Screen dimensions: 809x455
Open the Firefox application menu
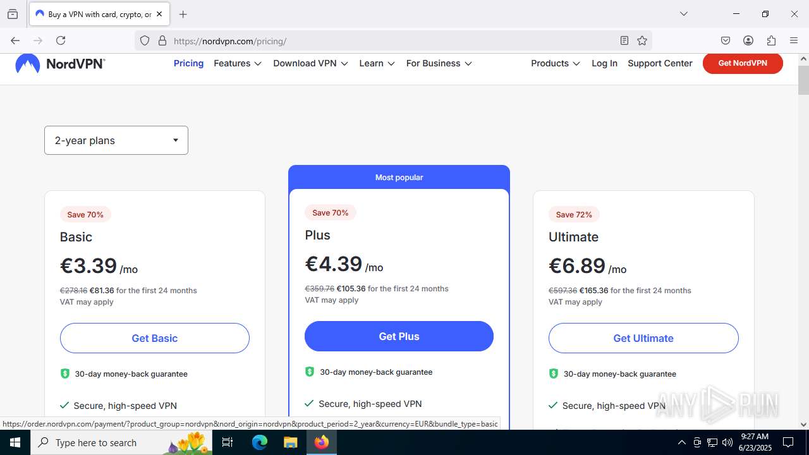[x=794, y=40]
